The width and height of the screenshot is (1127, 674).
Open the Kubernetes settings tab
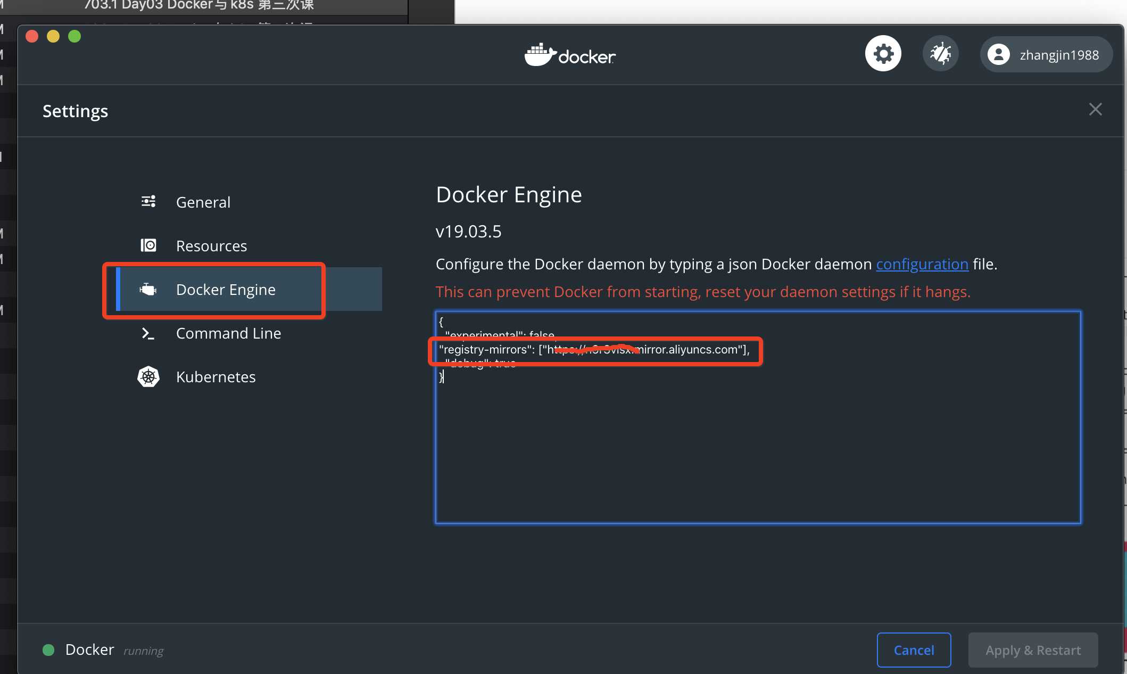point(249,377)
